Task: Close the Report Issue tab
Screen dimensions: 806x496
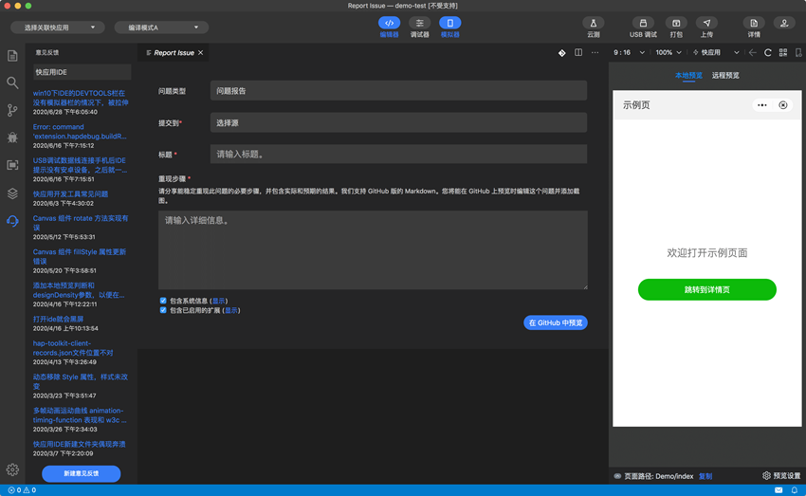Action: tap(200, 52)
